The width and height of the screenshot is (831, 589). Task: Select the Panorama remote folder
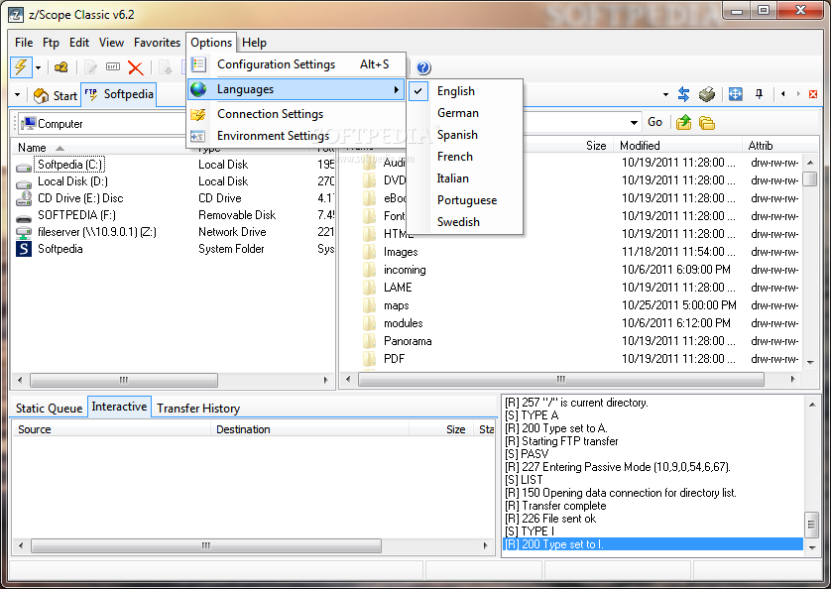click(408, 341)
